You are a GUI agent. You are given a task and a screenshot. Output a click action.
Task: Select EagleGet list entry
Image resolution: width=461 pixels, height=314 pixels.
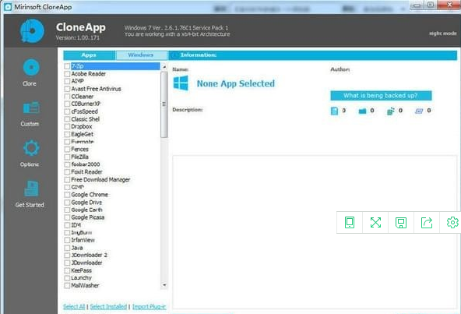point(82,134)
